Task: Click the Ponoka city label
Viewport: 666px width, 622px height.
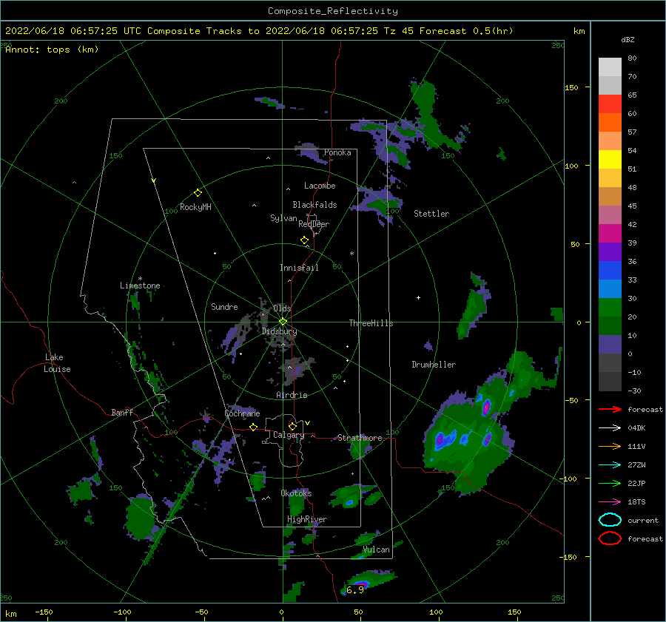Action: click(x=337, y=152)
